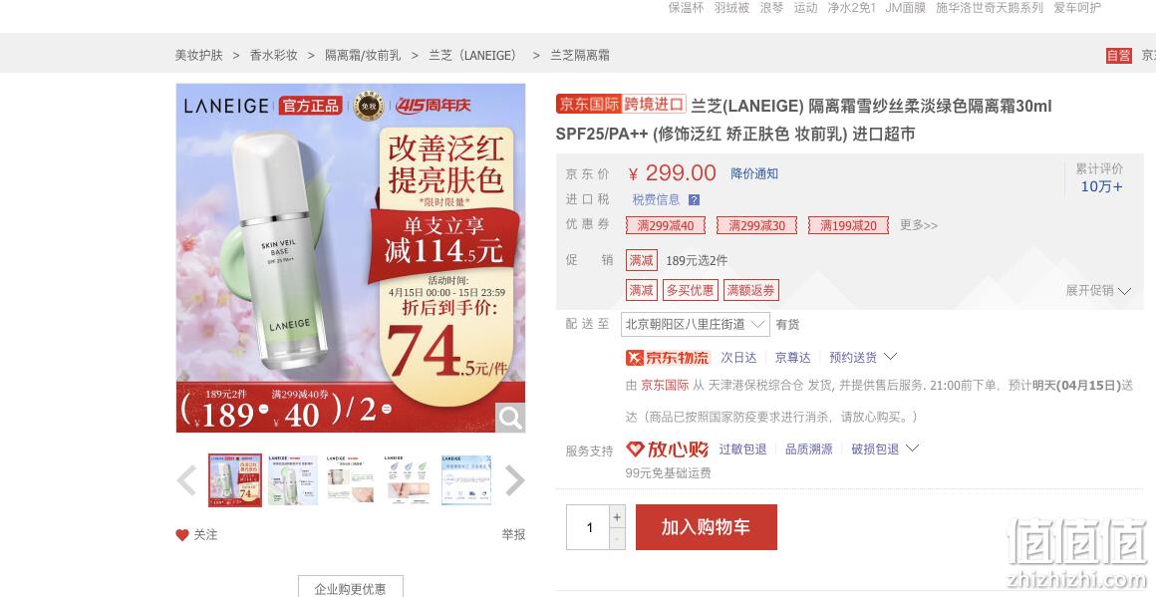Click the tax info question mark icon
Viewport: 1156px width, 597px height.
pos(694,199)
